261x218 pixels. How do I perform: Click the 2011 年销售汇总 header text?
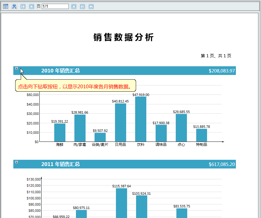[x=60, y=164]
